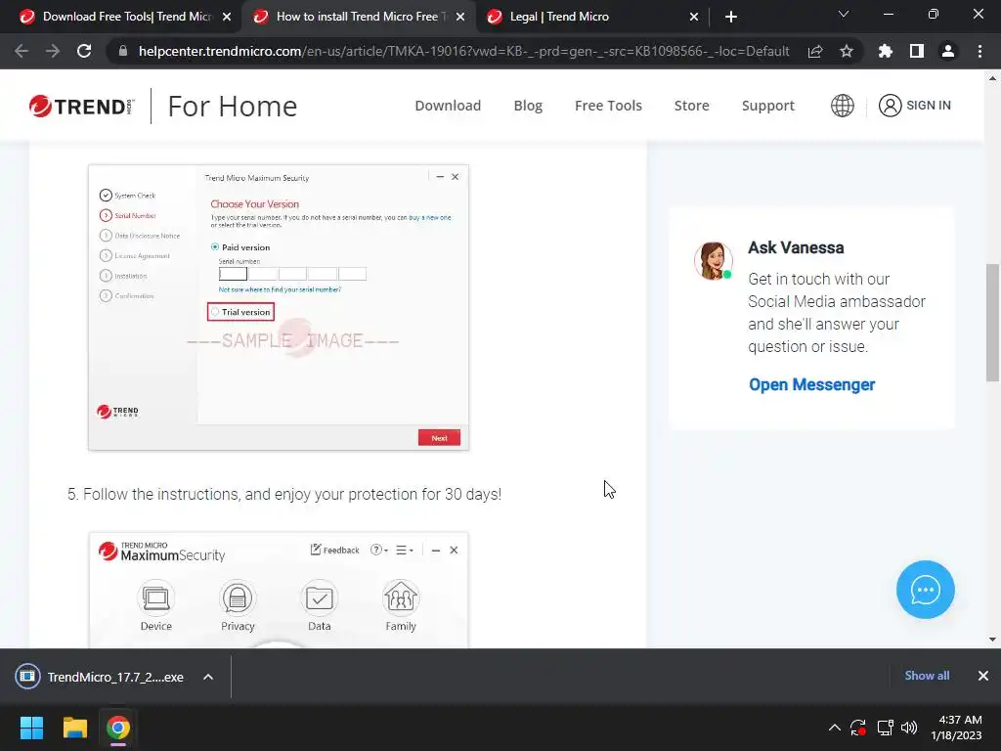The width and height of the screenshot is (1001, 751).
Task: Click page vertical scrollbar thumb
Action: point(992,323)
